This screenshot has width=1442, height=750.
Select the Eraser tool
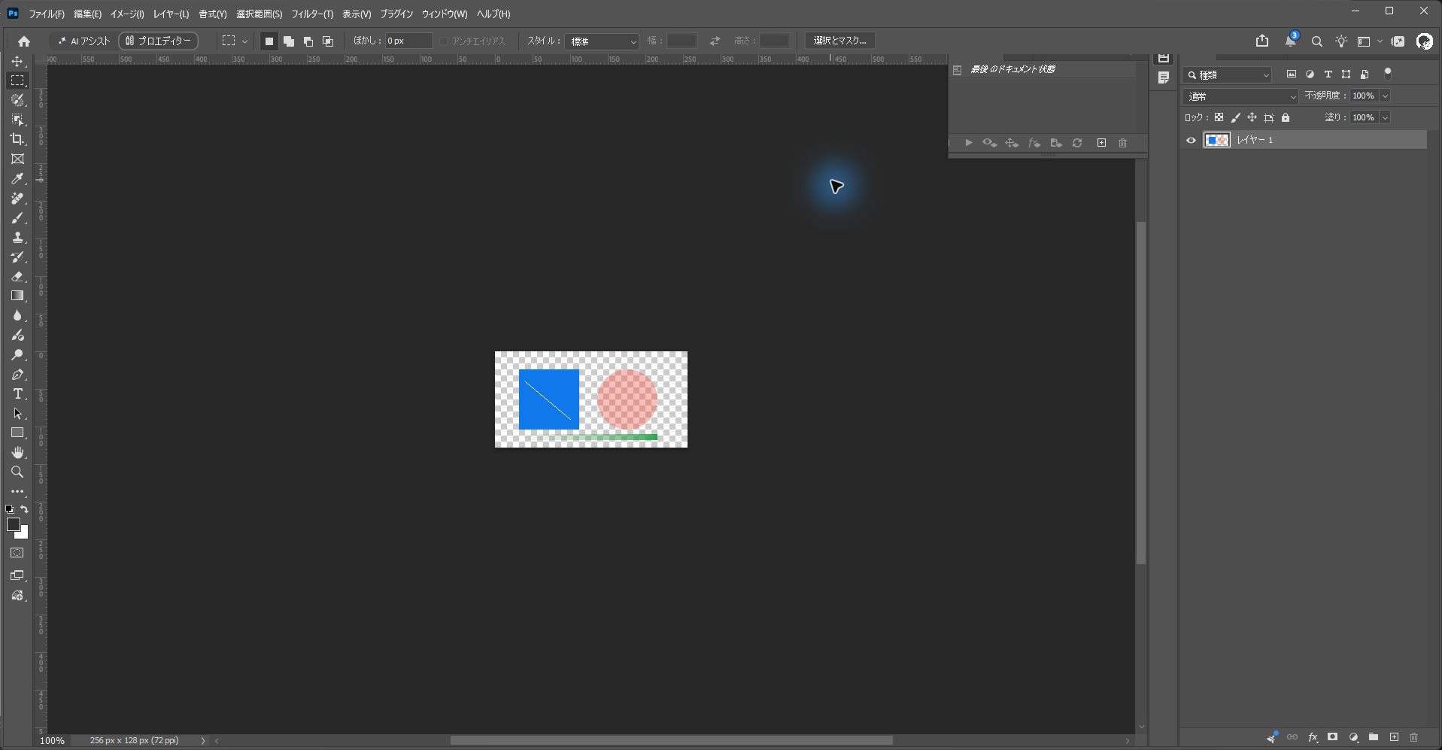point(17,277)
